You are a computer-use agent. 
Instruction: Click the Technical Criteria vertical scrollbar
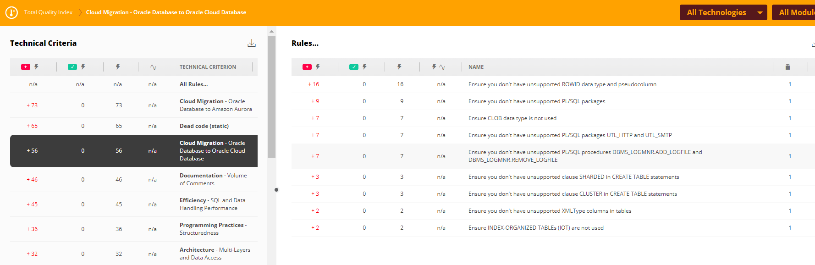pyautogui.click(x=271, y=96)
